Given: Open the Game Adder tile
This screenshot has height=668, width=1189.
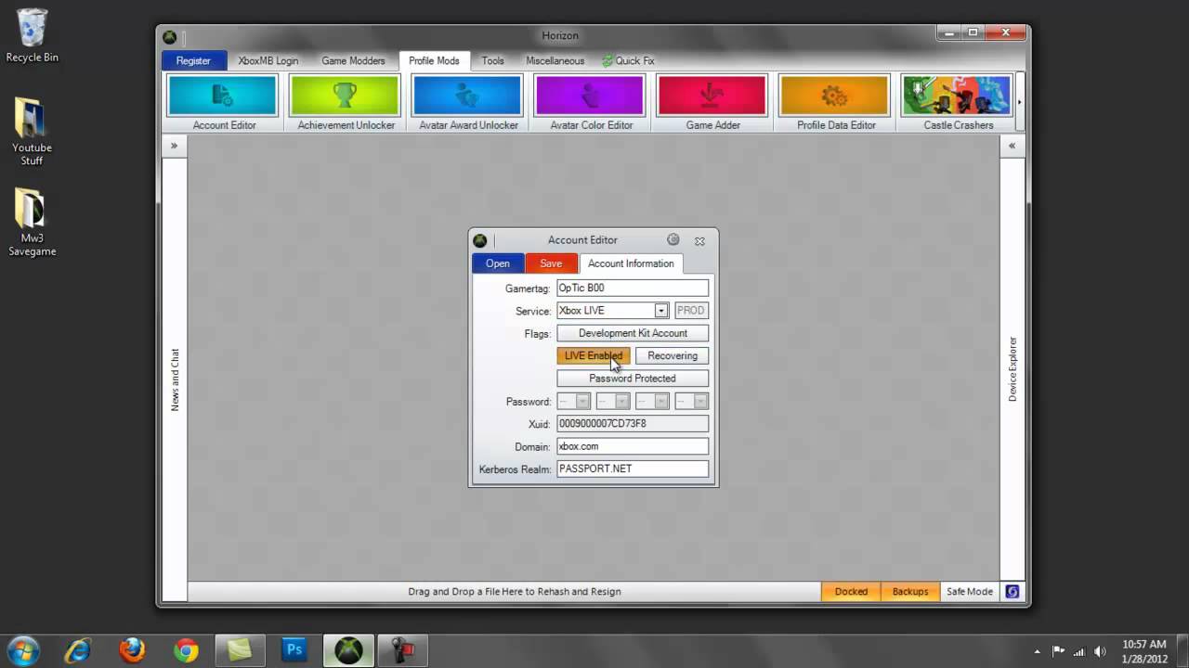Looking at the screenshot, I should click(x=712, y=103).
